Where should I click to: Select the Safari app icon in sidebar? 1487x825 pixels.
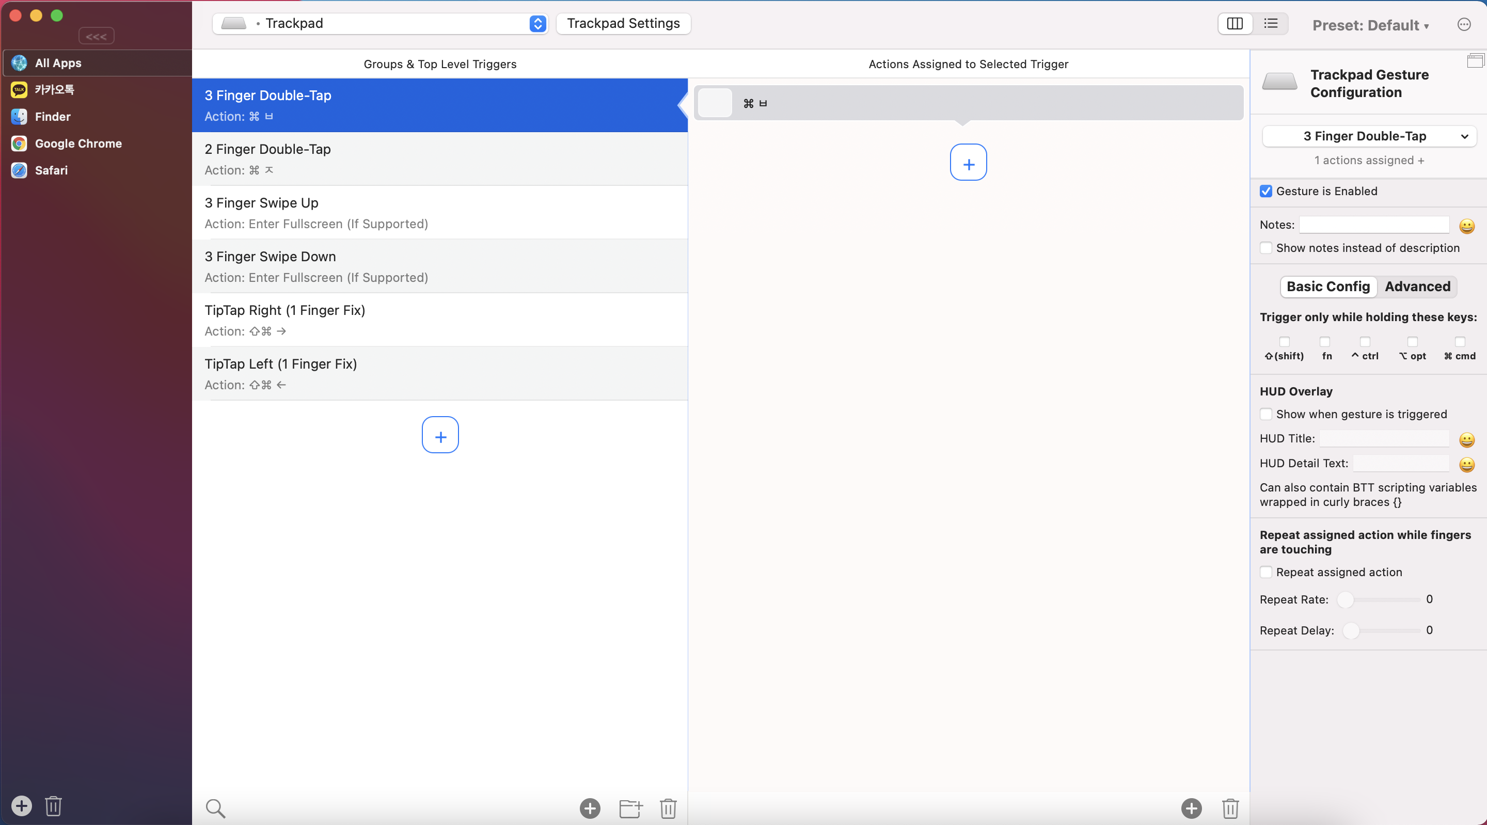point(19,170)
